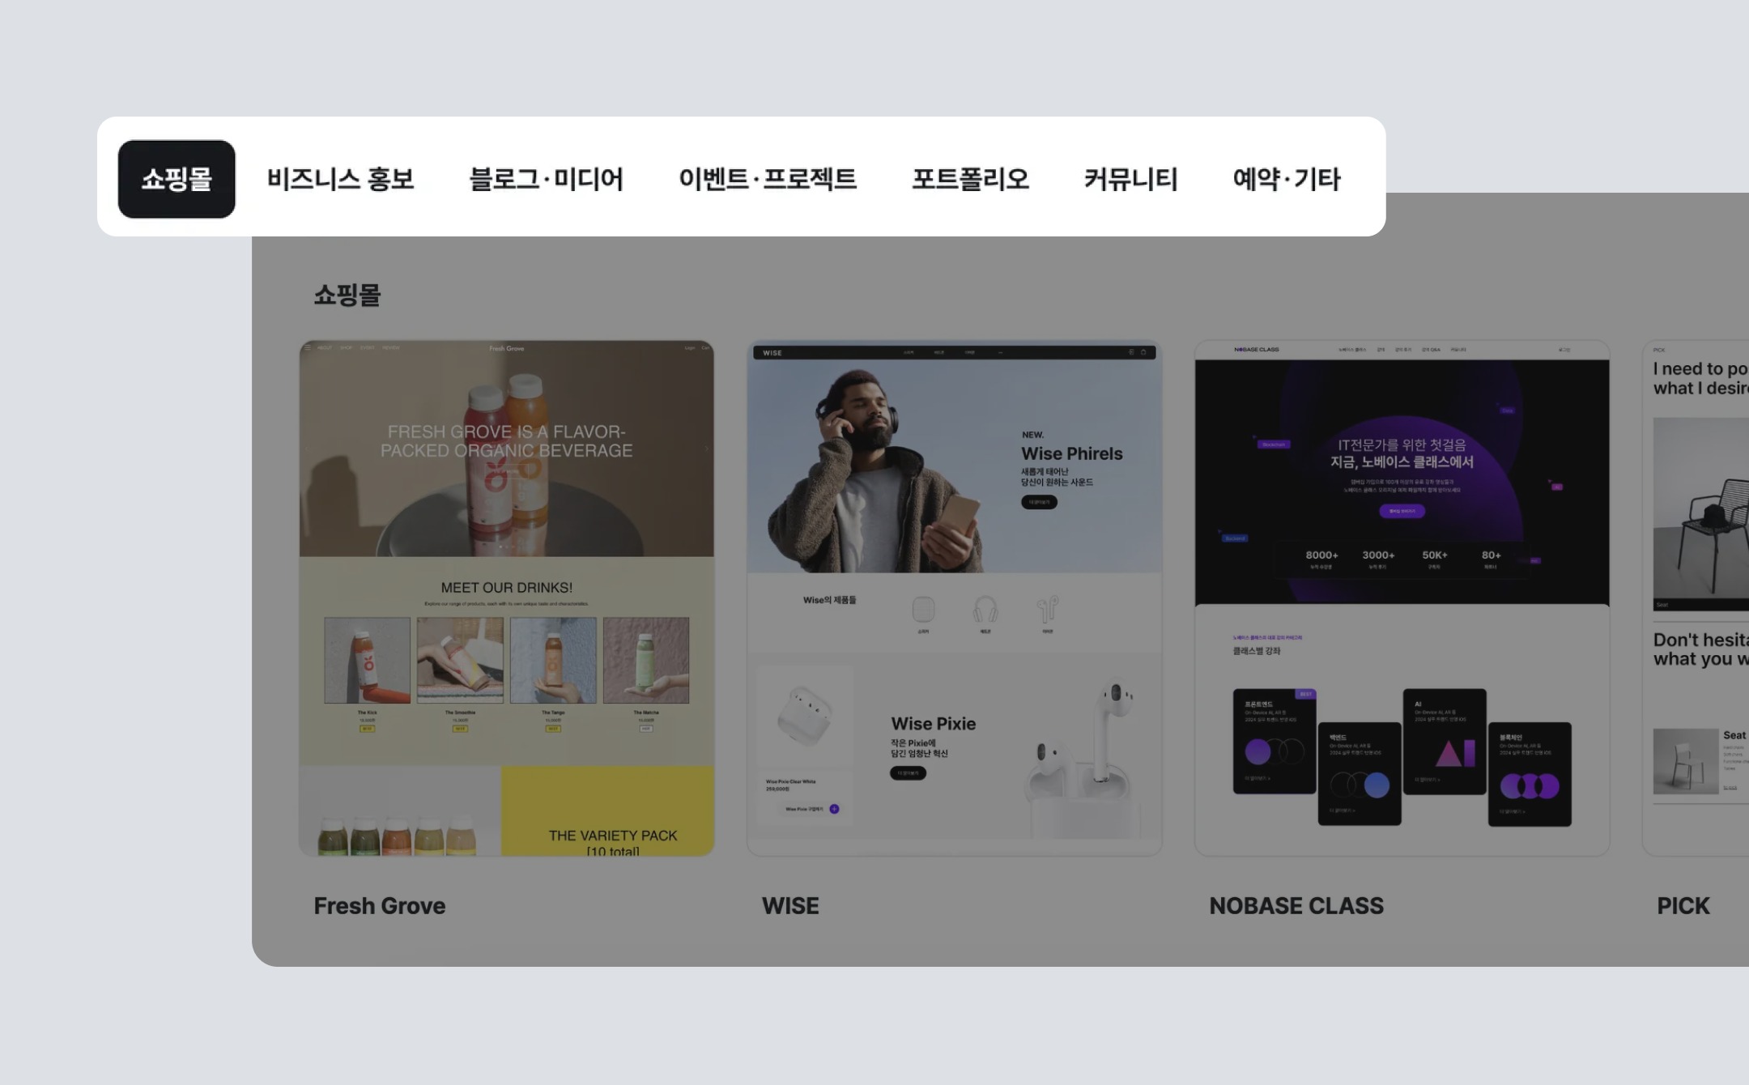Click the headphones icon in WISE preview

[x=985, y=610]
